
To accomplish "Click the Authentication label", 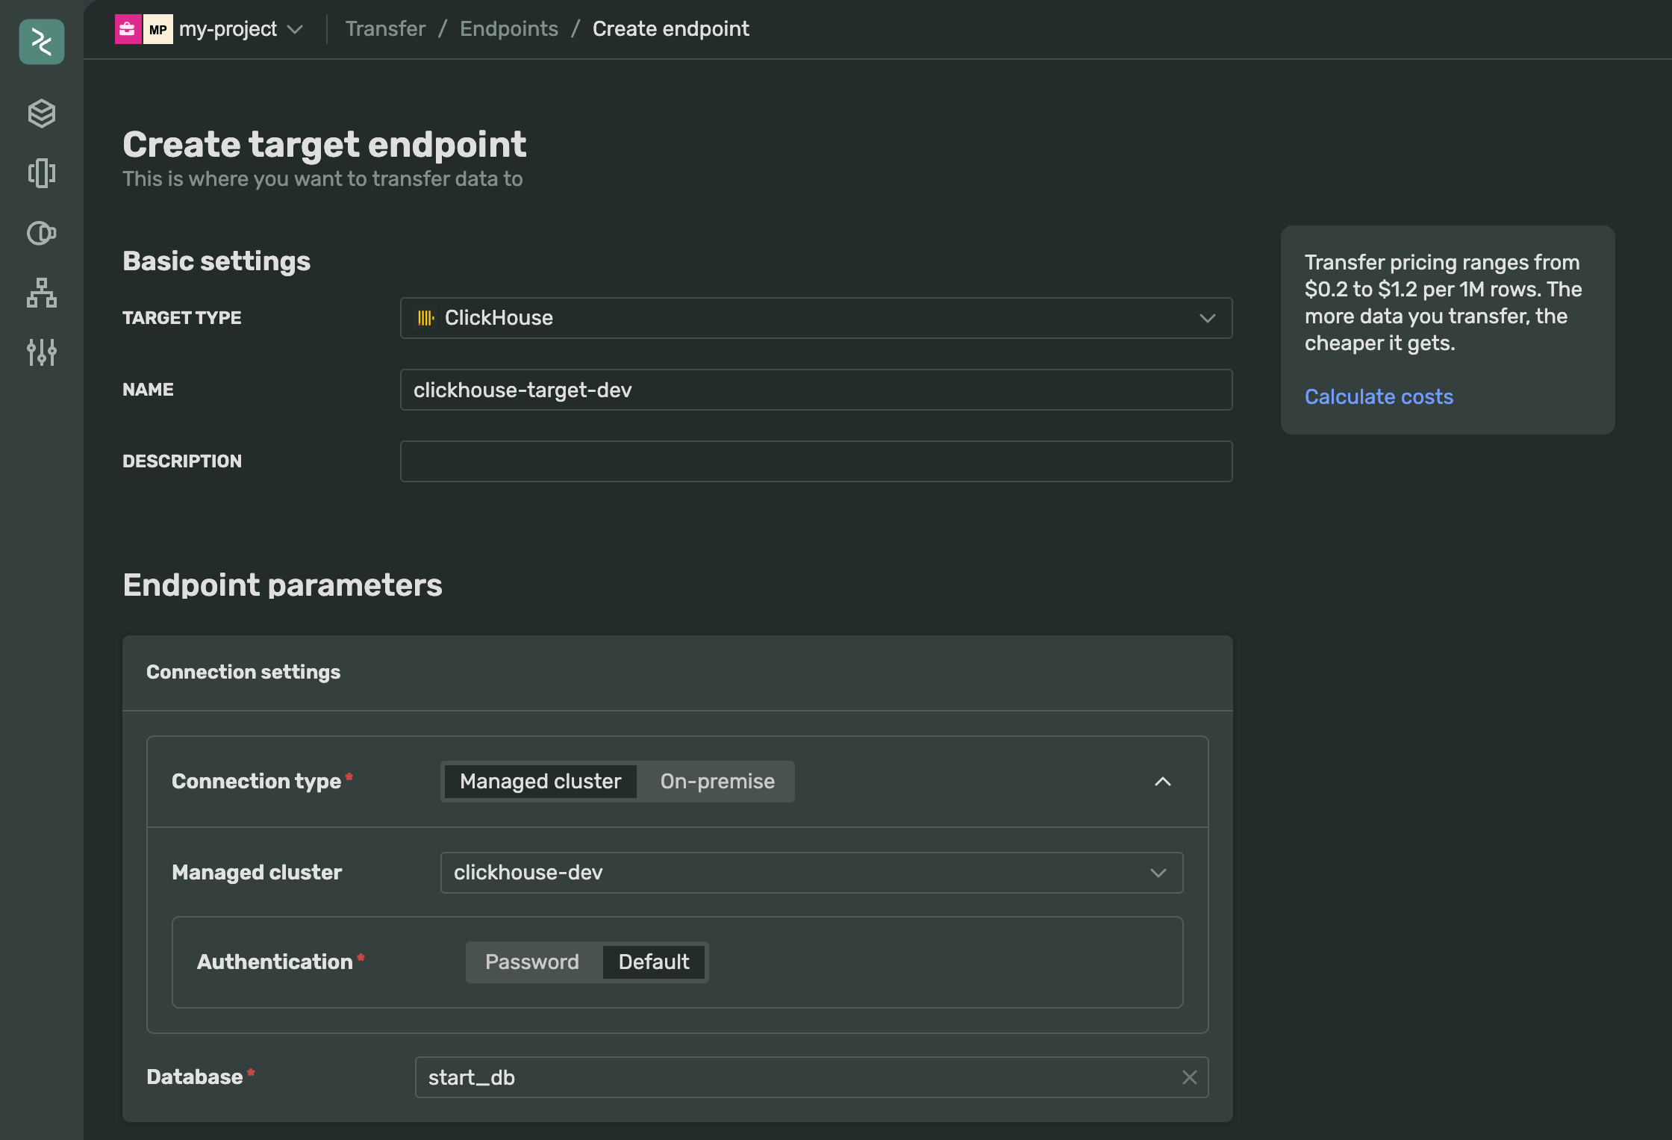I will (275, 962).
